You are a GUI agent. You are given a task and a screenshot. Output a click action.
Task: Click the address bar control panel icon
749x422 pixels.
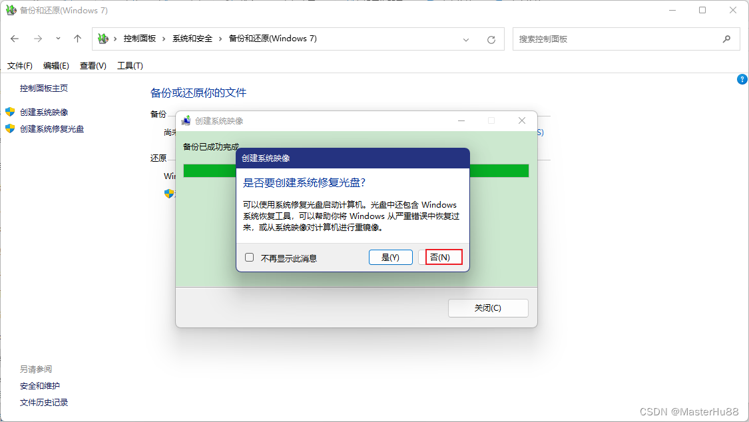103,39
